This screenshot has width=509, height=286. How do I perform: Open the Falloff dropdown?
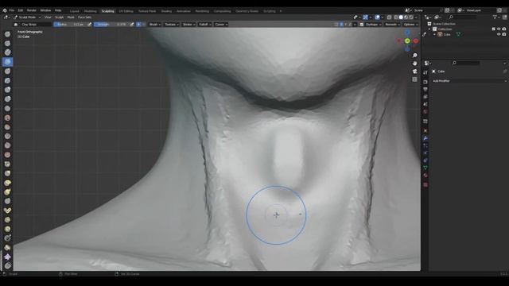click(205, 25)
